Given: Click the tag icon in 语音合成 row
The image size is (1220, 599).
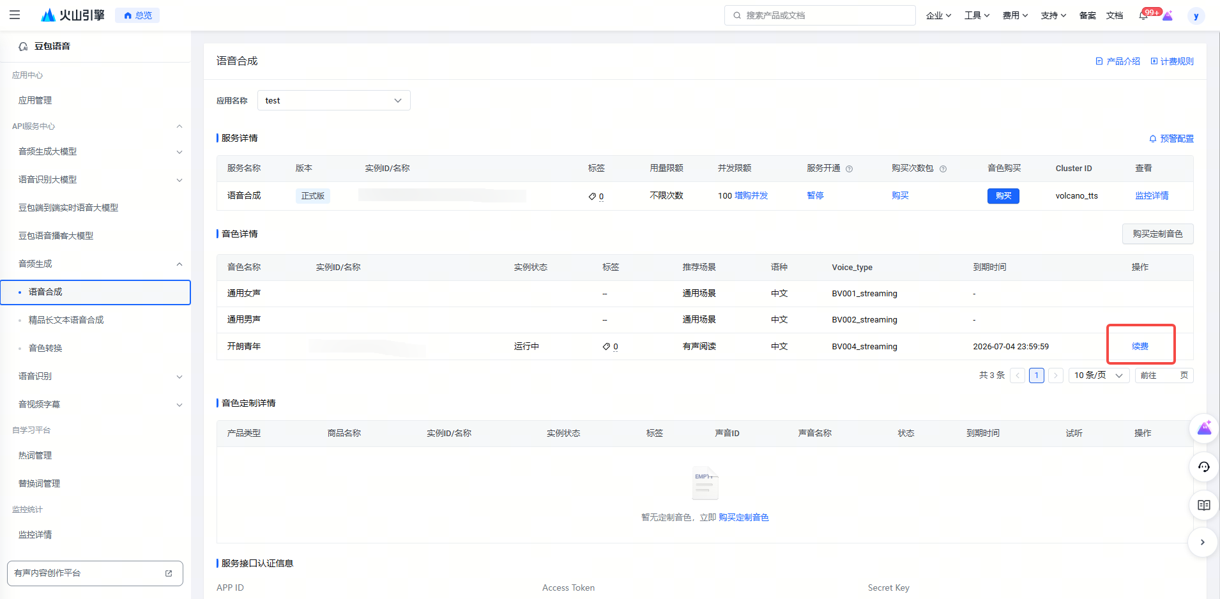Looking at the screenshot, I should coord(592,196).
